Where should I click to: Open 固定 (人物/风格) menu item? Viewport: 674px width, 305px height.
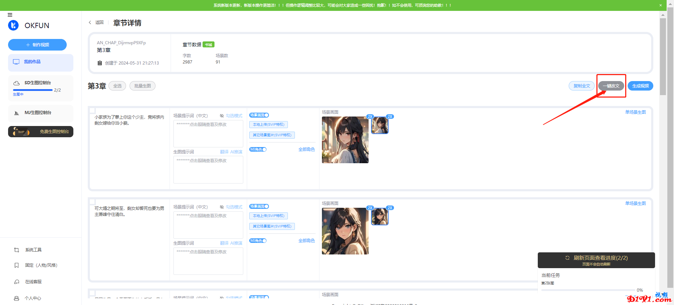coord(41,265)
